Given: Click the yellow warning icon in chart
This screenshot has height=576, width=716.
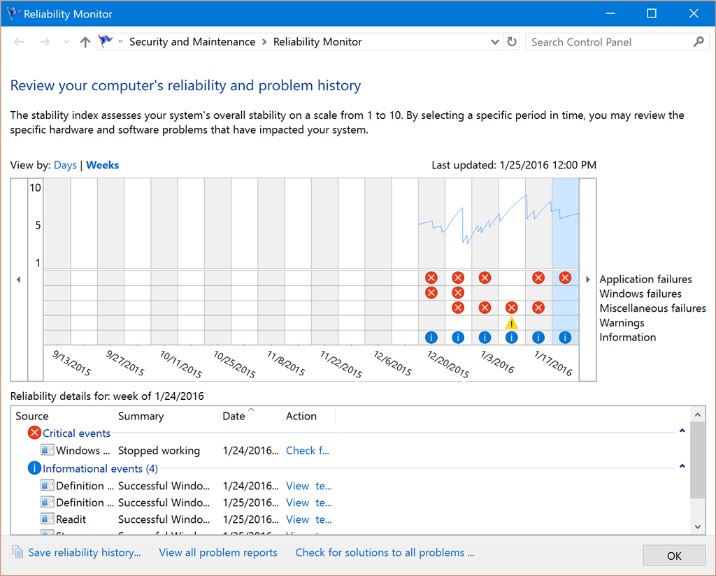Looking at the screenshot, I should pos(511,323).
